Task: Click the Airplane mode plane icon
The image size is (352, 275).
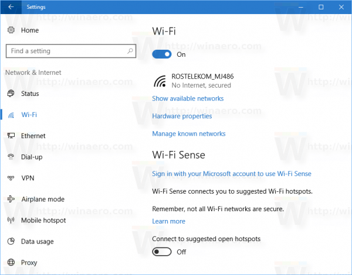Action: (11, 199)
